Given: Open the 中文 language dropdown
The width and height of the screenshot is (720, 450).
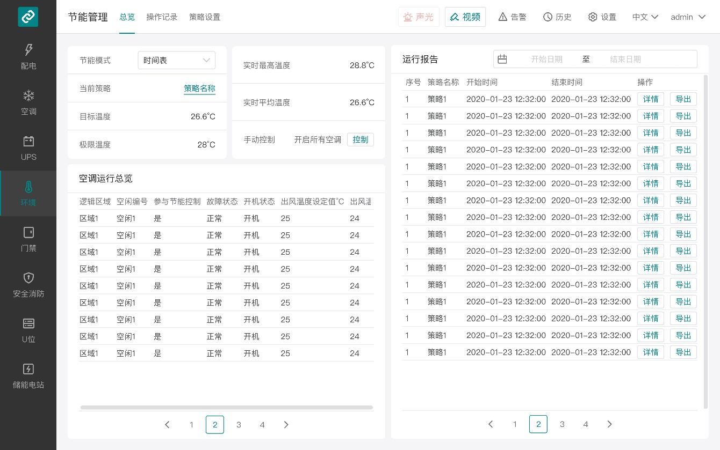Looking at the screenshot, I should tap(645, 17).
